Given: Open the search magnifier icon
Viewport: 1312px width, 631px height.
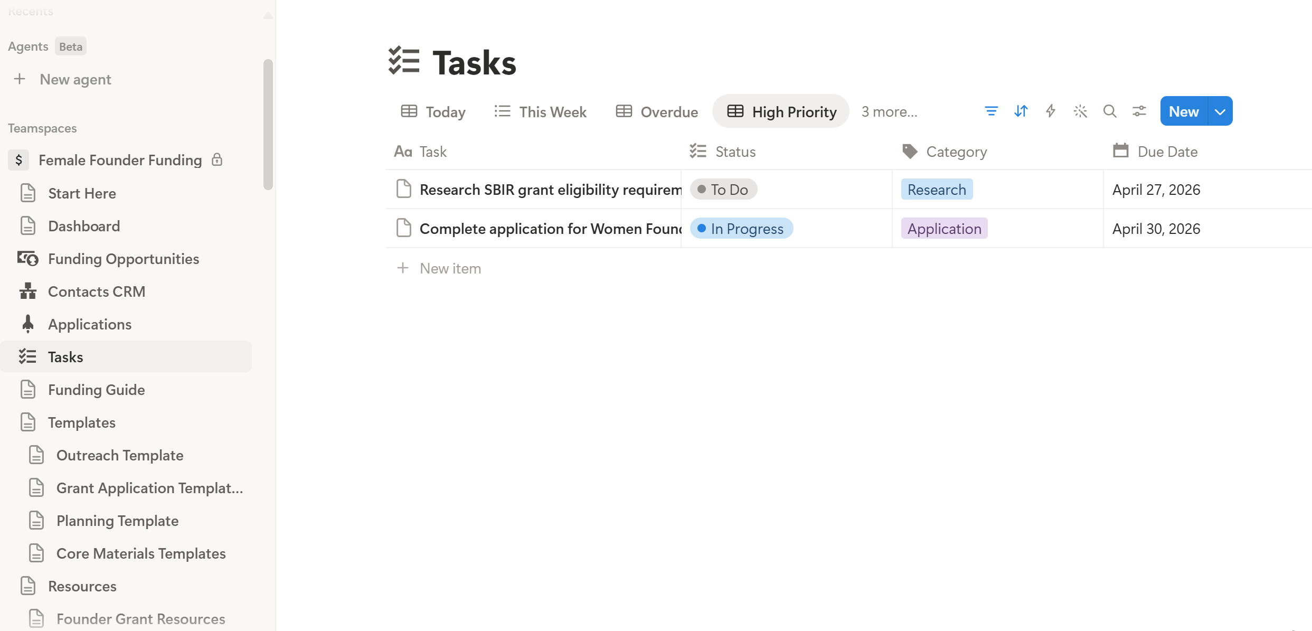Looking at the screenshot, I should tap(1110, 111).
